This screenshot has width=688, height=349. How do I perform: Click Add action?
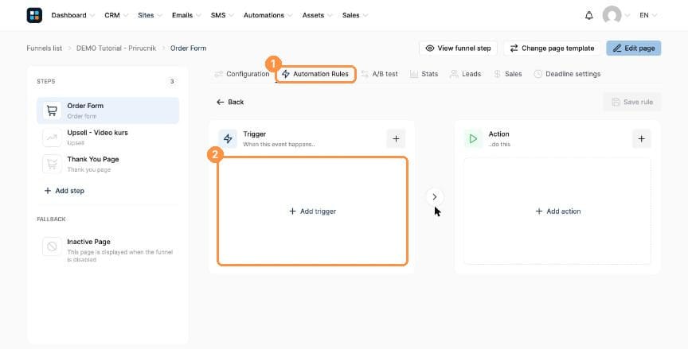click(x=557, y=211)
